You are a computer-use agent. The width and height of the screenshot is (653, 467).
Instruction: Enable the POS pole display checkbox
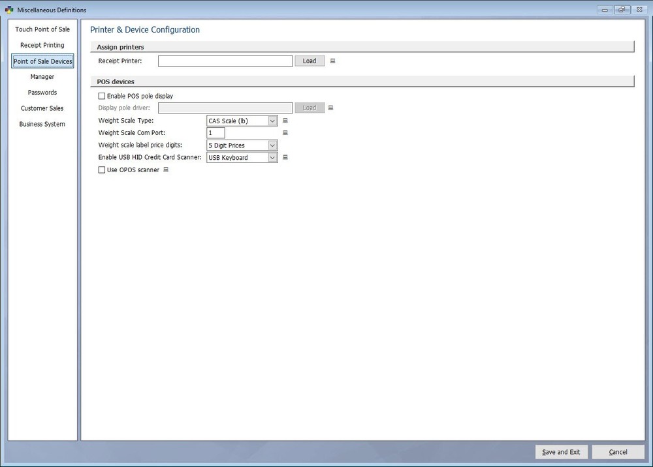point(102,96)
